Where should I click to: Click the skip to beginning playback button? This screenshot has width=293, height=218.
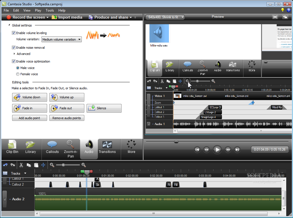coord(197,150)
